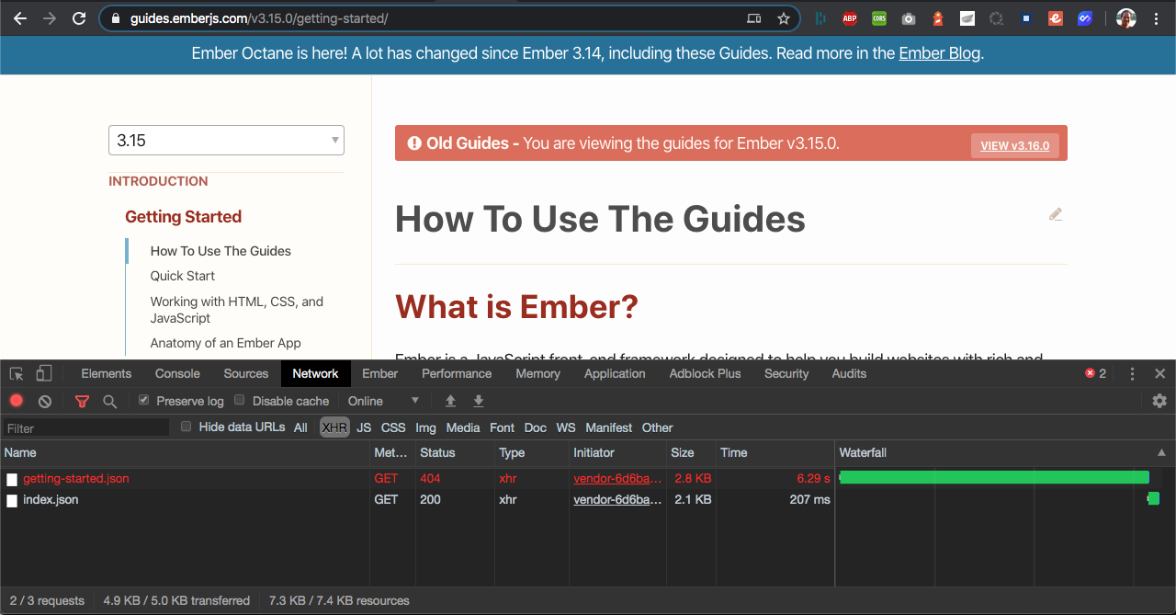Open the Online throttling dropdown

point(383,401)
